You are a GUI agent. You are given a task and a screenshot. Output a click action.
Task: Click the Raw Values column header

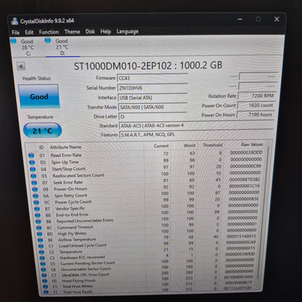(x=252, y=144)
